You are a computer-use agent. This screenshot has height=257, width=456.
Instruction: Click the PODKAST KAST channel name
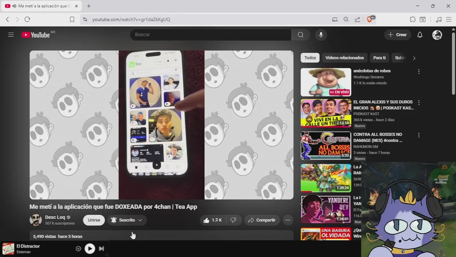[366, 114]
